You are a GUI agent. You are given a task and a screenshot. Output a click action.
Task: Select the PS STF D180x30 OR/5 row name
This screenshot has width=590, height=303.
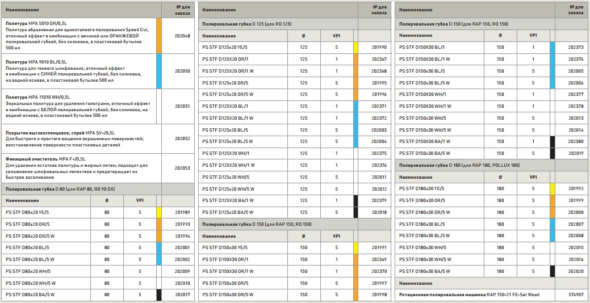coord(422,200)
